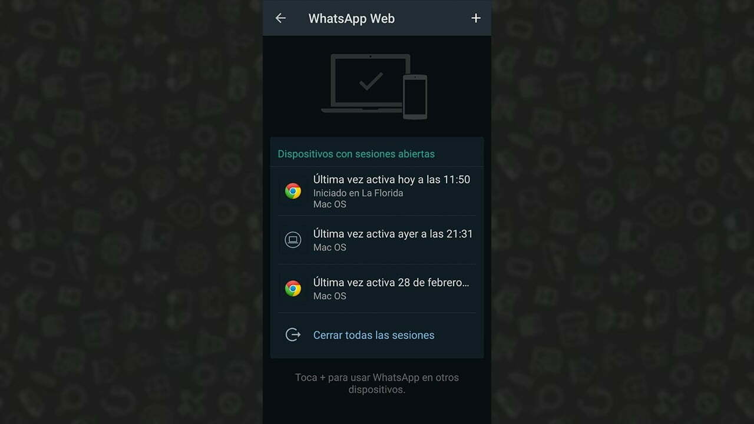Click the Chrome icon of 28 de febrero session
Image resolution: width=754 pixels, height=424 pixels.
(x=293, y=289)
